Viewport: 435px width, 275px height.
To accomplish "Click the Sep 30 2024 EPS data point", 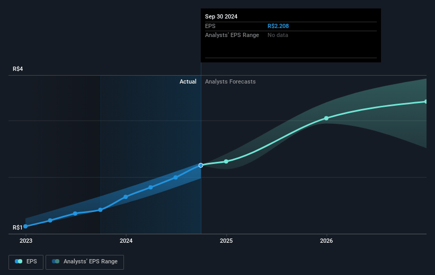I will coord(201,166).
